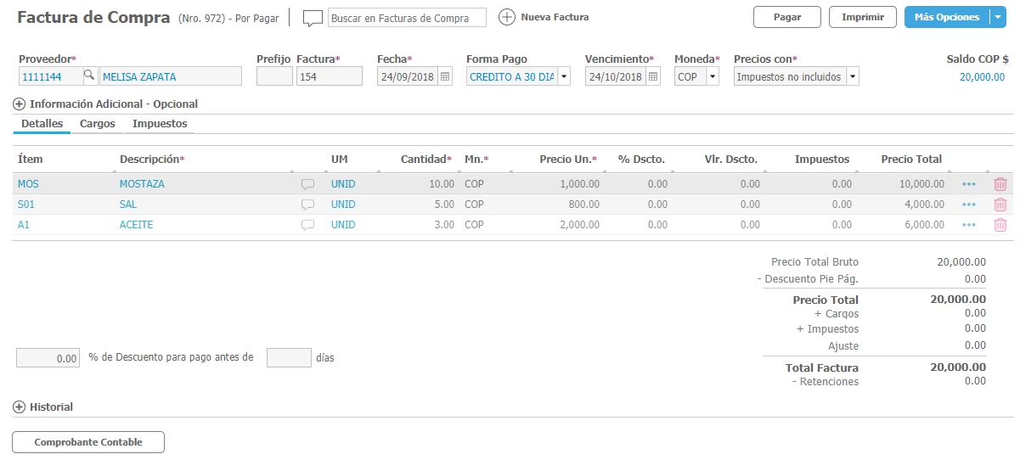Click the Buscar en Facturas de Compra field
1020x471 pixels.
(x=407, y=18)
